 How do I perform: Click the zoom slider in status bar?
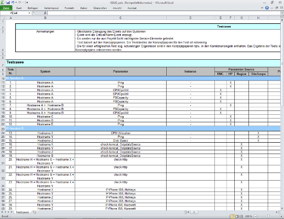268,217
